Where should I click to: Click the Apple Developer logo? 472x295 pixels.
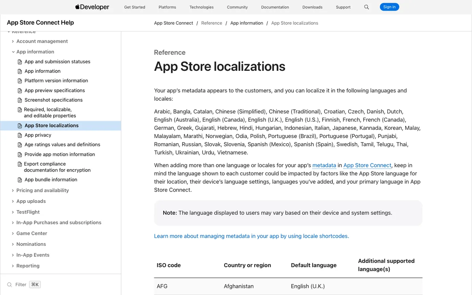[x=92, y=7]
